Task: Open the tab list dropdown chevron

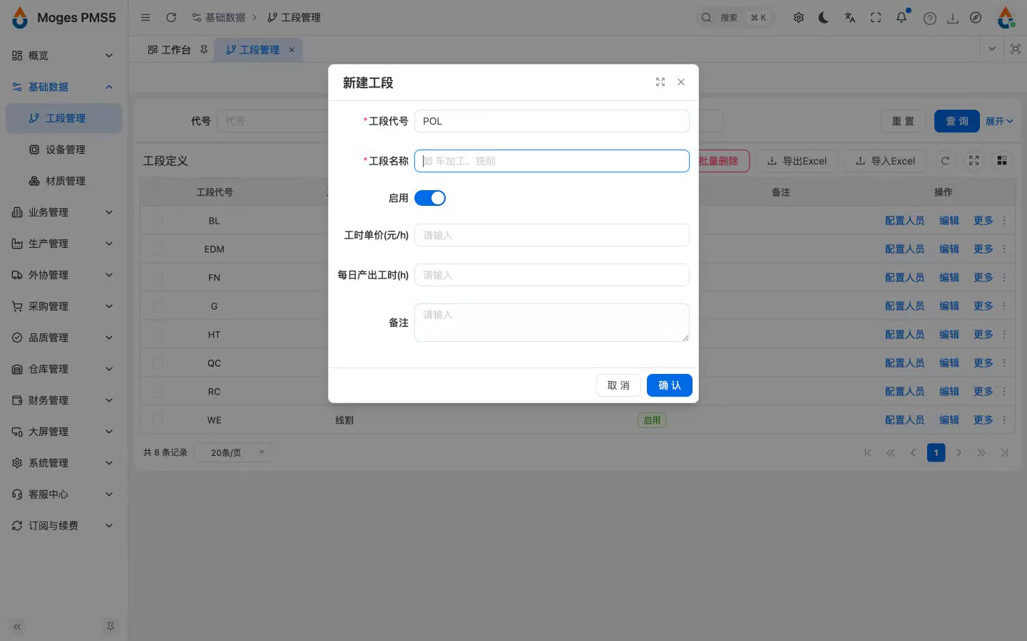Action: [991, 49]
